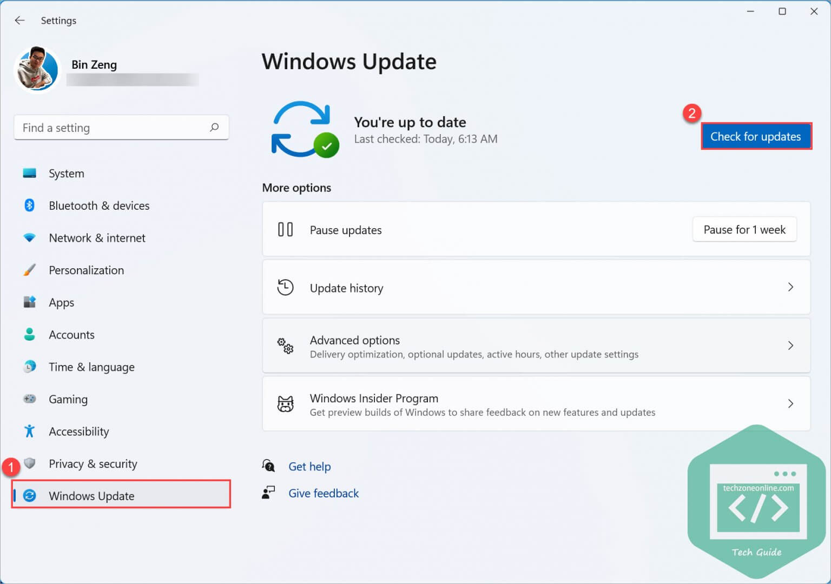Select Windows Update in the sidebar
Screen dimensions: 831x584
pos(92,496)
